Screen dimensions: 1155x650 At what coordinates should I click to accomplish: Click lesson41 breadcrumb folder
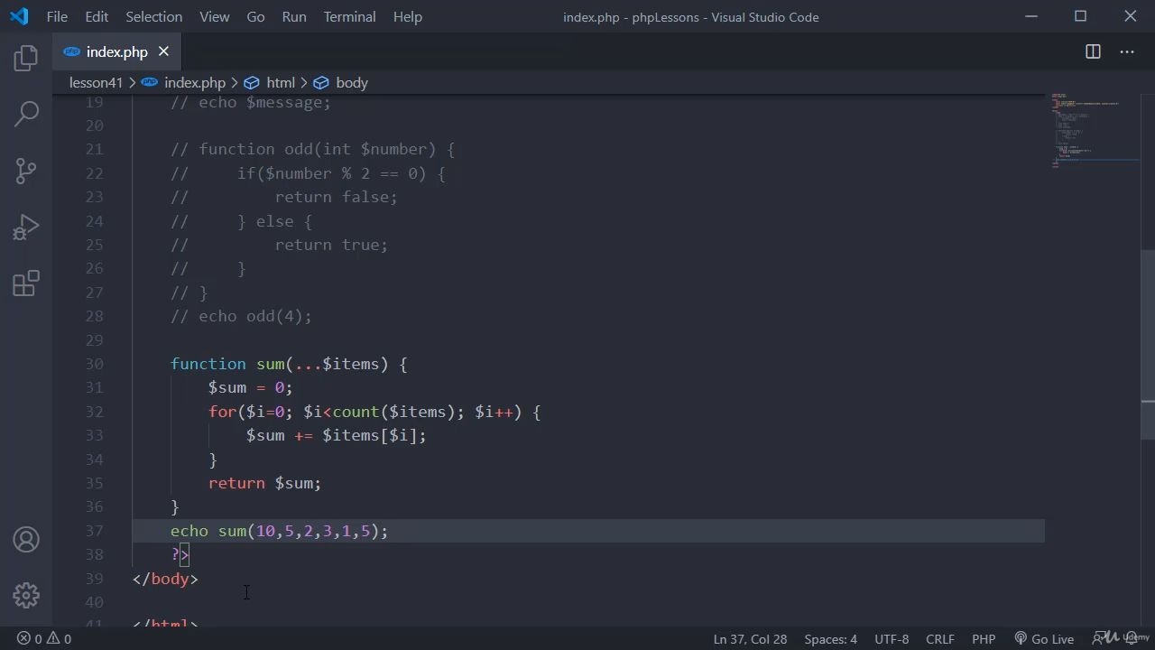point(96,82)
